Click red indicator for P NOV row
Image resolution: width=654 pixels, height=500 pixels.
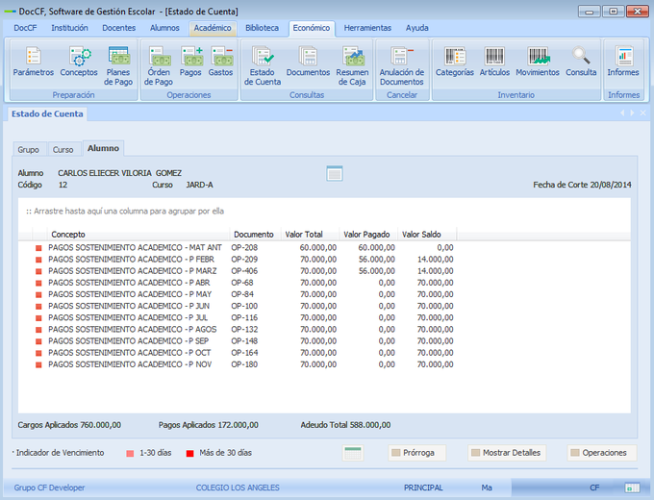38,364
